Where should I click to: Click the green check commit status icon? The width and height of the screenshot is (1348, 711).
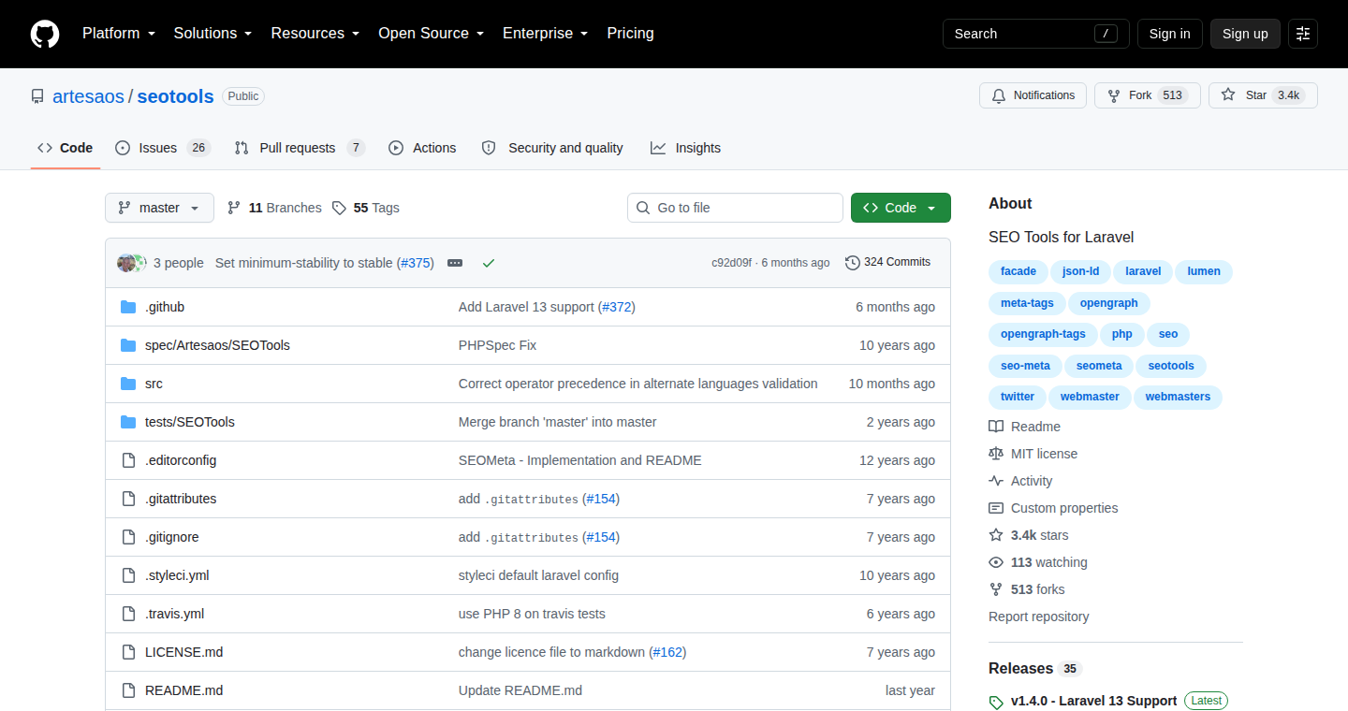coord(488,263)
